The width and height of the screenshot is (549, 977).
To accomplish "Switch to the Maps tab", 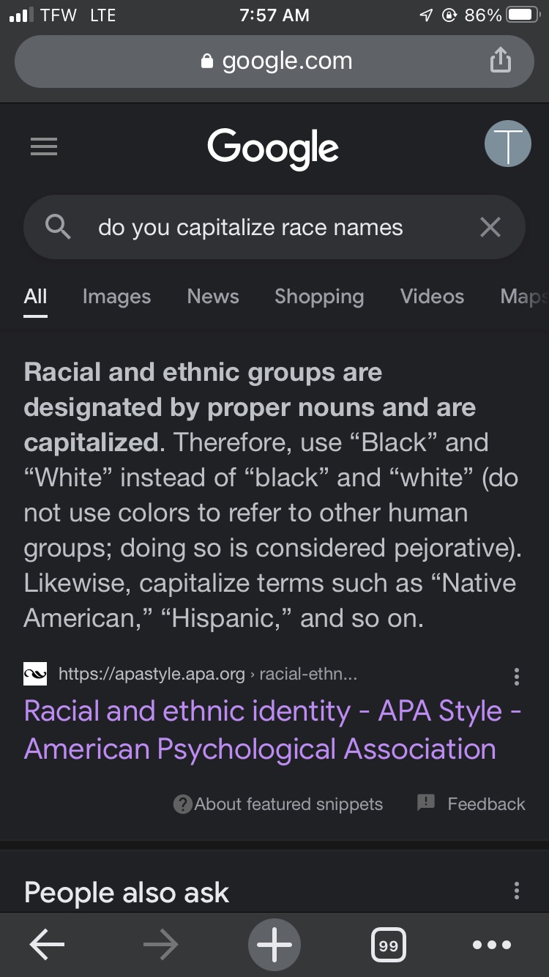I will tap(524, 297).
